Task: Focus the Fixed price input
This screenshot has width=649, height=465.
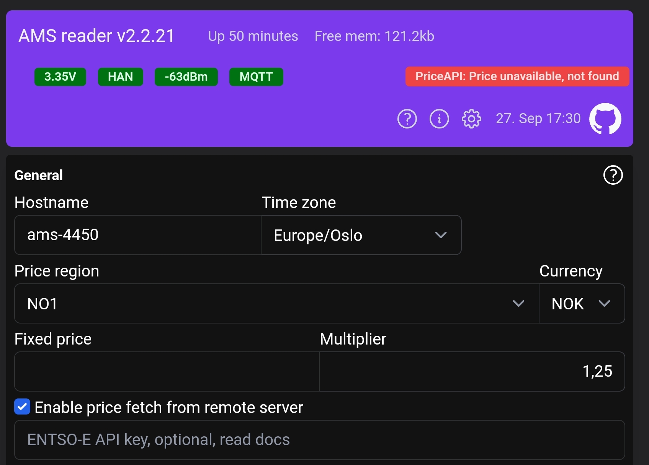Action: click(x=167, y=371)
